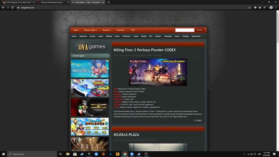This screenshot has width=279, height=157.
Task: Click the browser back arrow
Action: (3, 8)
